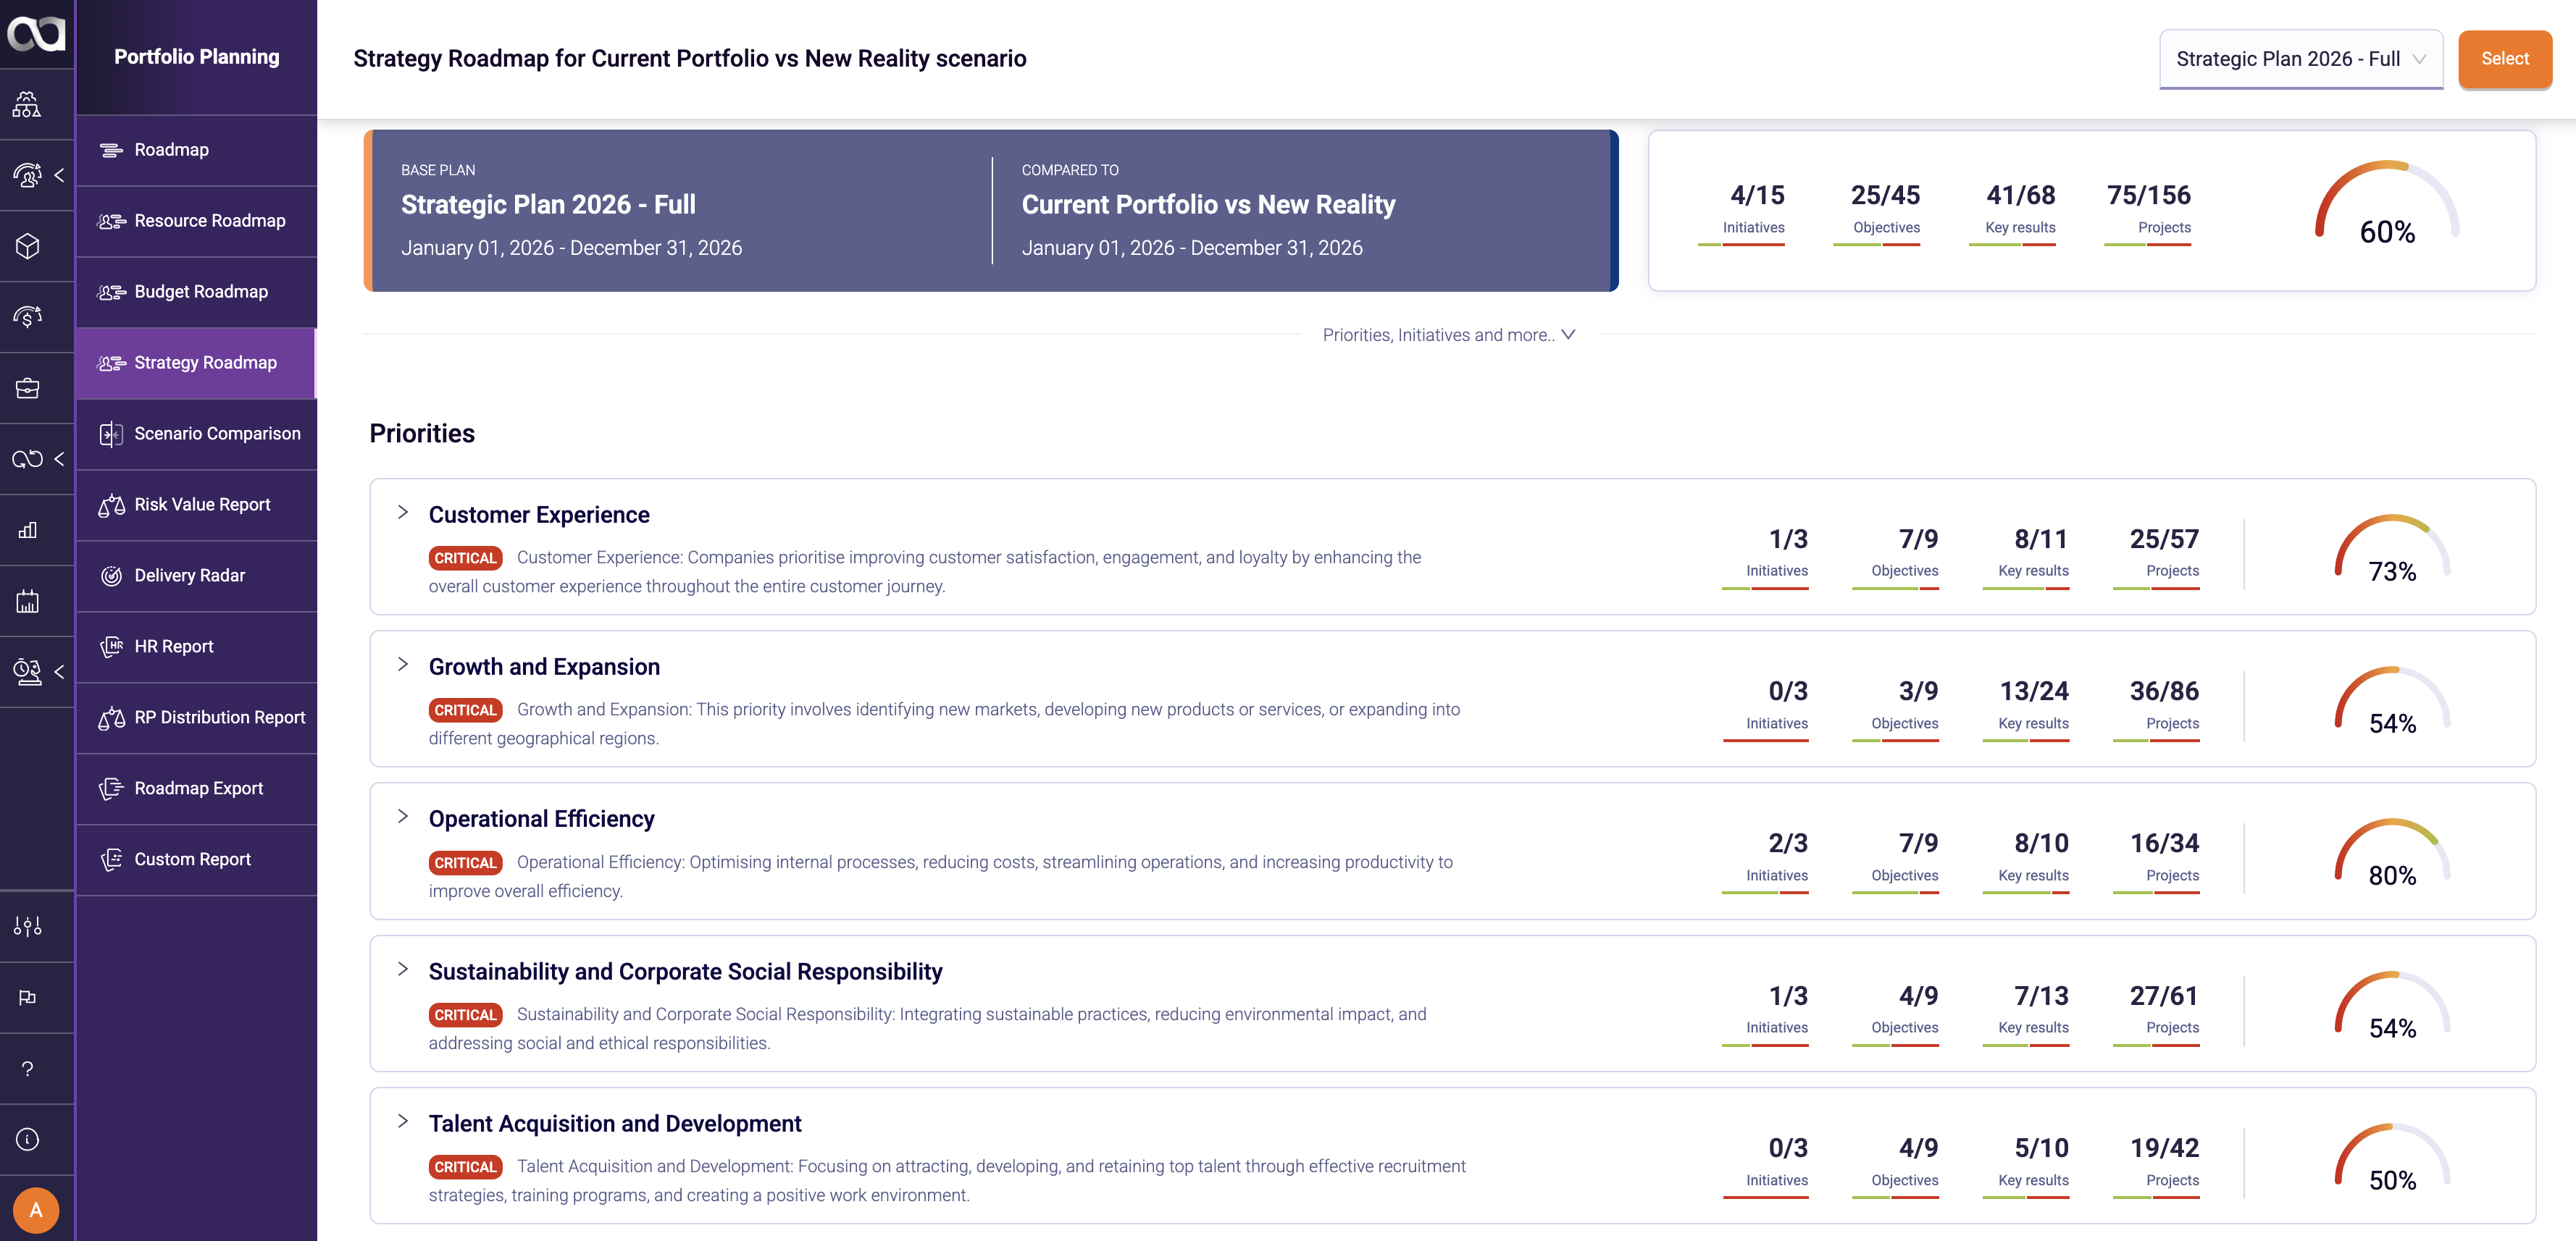Click the organization hierarchy icon at top of rail

pyautogui.click(x=27, y=104)
